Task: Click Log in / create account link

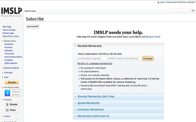Action: point(177,2)
